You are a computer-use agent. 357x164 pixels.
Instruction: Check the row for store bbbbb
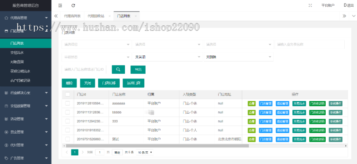(67, 112)
